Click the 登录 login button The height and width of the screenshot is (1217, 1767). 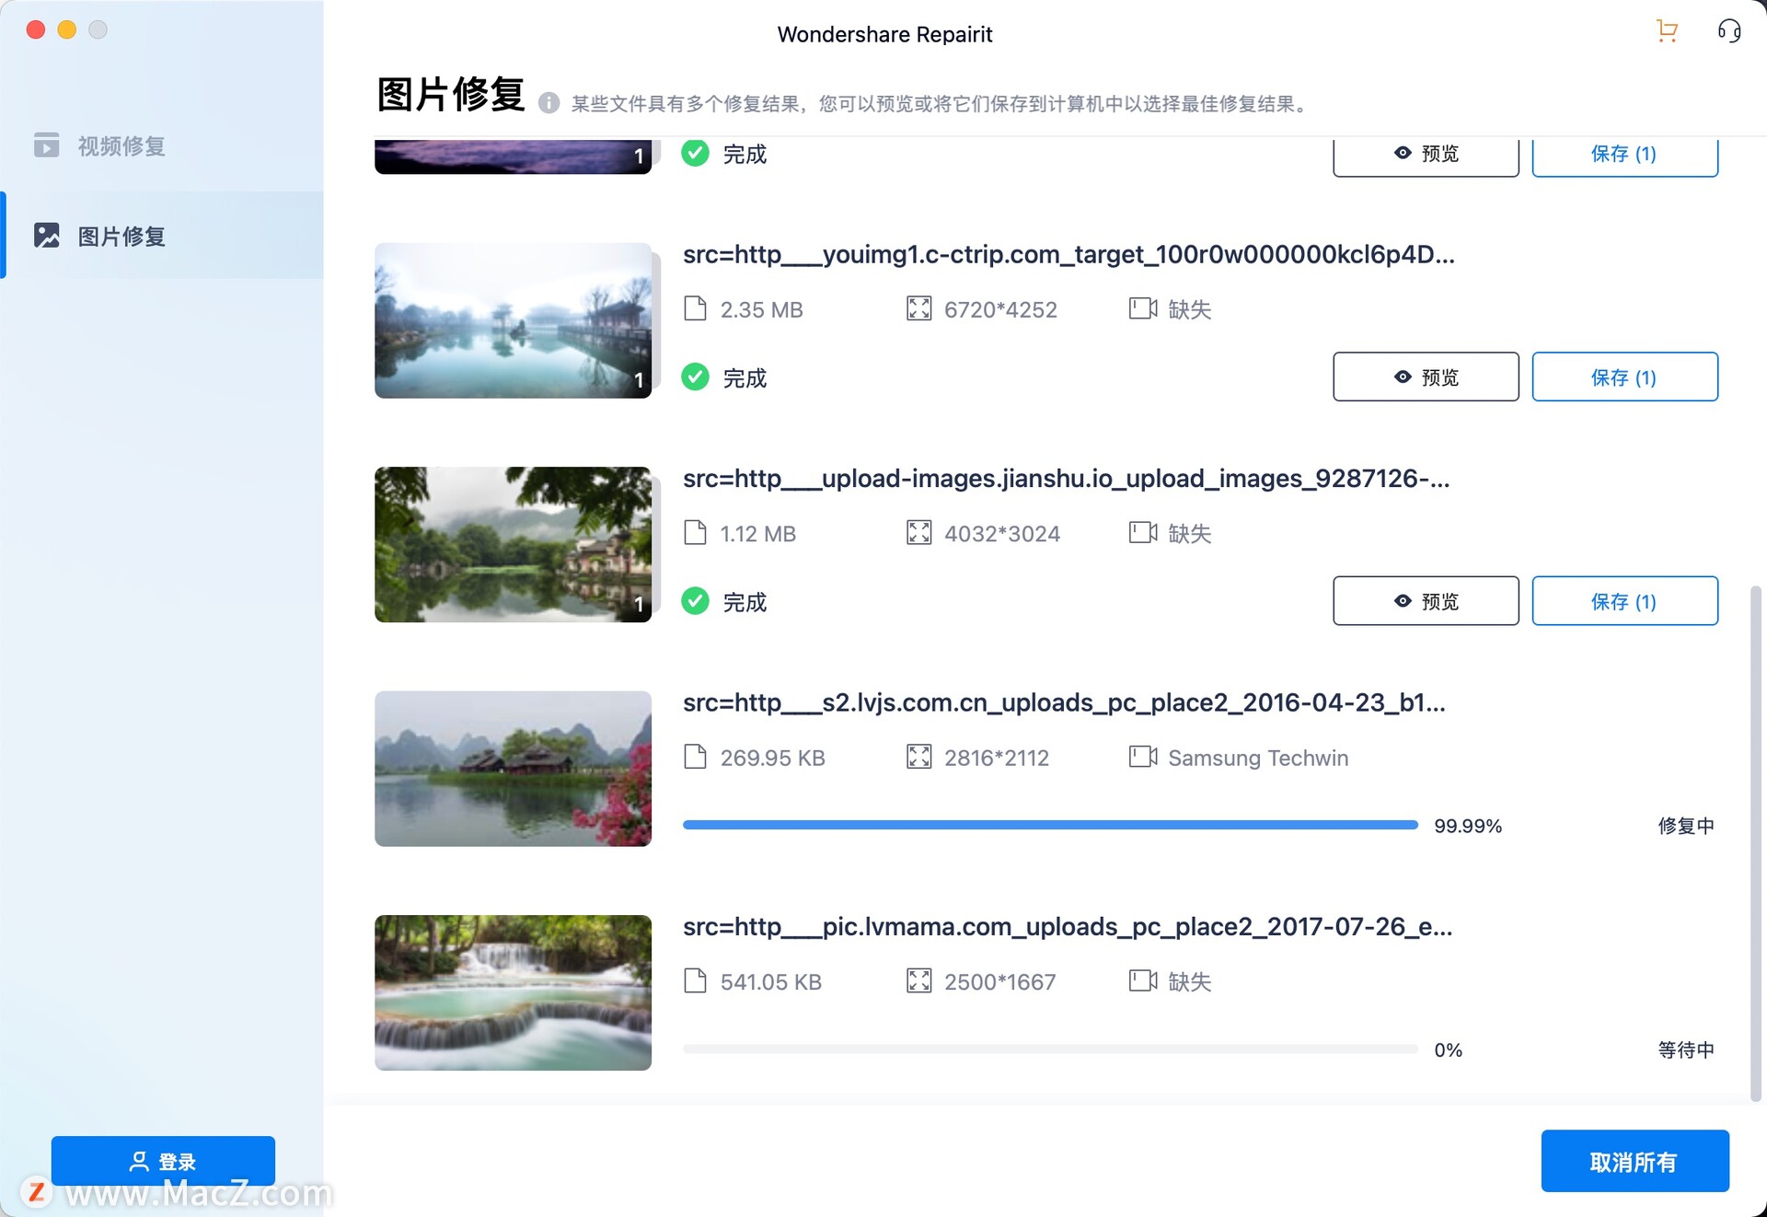163,1161
